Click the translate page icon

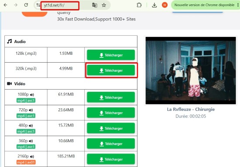(95, 5)
